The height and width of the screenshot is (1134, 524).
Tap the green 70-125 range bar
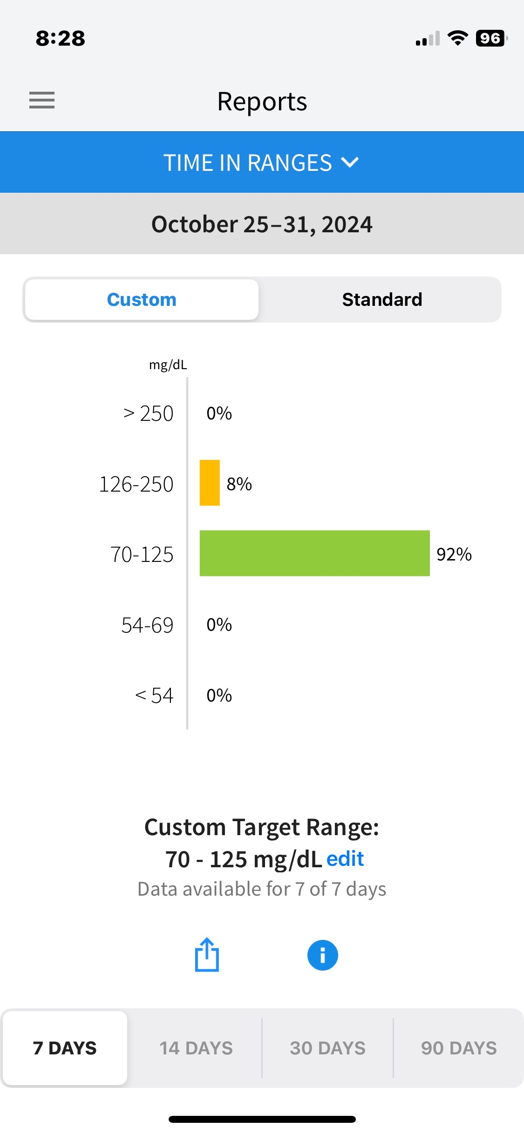(314, 553)
